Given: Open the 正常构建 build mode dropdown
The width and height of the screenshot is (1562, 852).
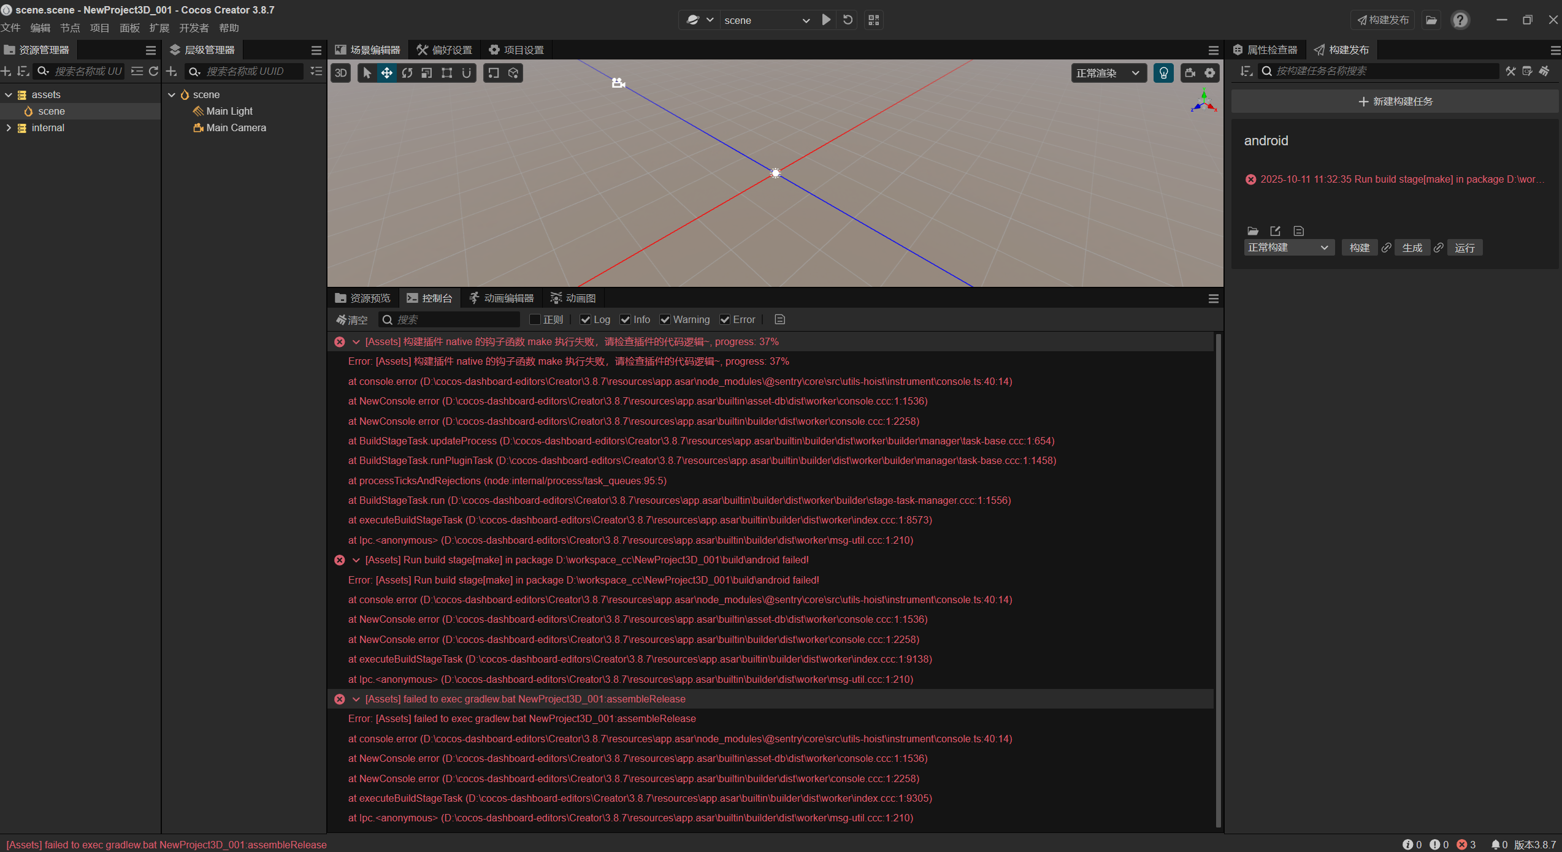Looking at the screenshot, I should pos(1288,248).
